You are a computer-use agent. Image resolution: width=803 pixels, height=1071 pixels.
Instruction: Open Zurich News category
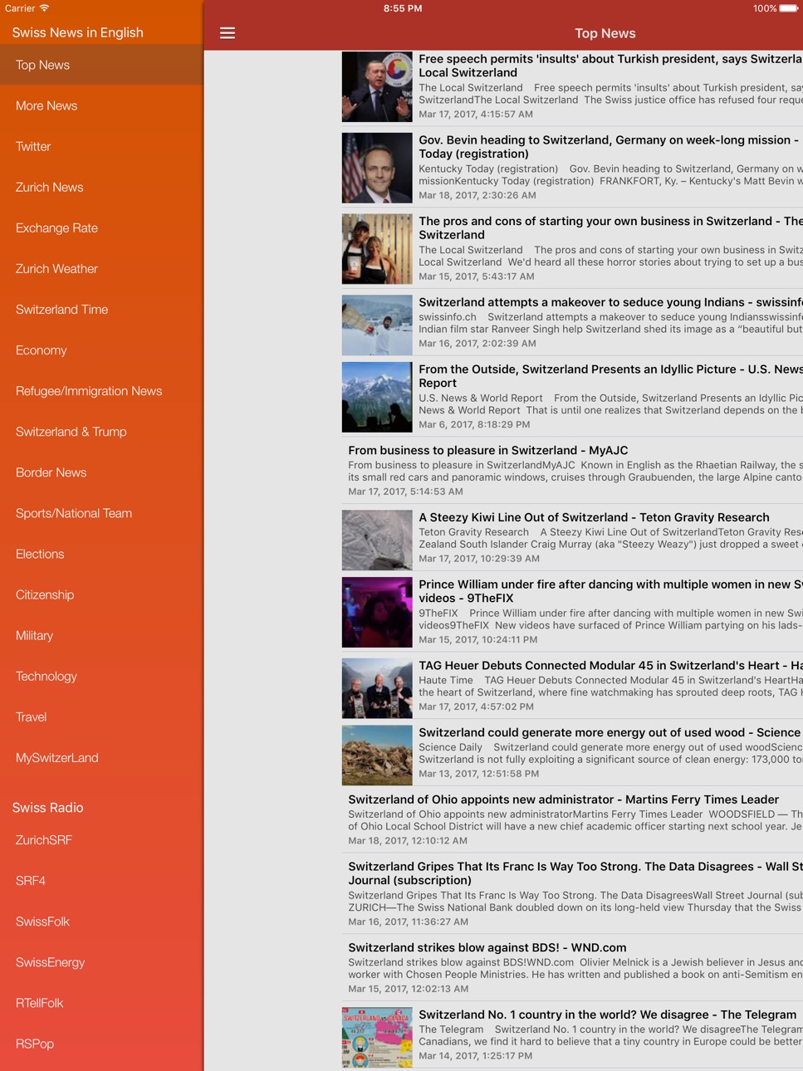pyautogui.click(x=101, y=187)
